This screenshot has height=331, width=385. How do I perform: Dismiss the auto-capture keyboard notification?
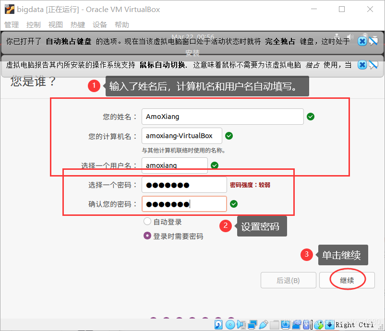(x=362, y=41)
